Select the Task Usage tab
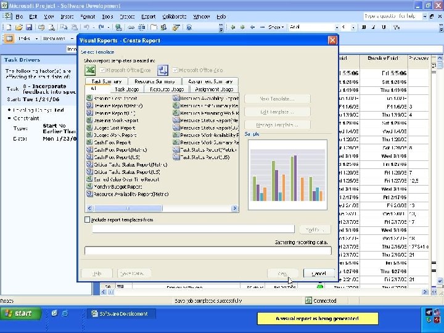 [126, 89]
